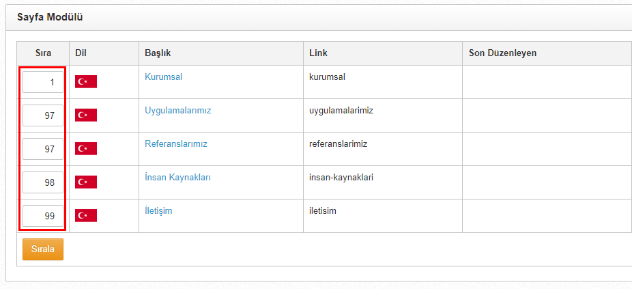Image resolution: width=632 pixels, height=289 pixels.
Task: Focus the order field containing 98
Action: [43, 182]
